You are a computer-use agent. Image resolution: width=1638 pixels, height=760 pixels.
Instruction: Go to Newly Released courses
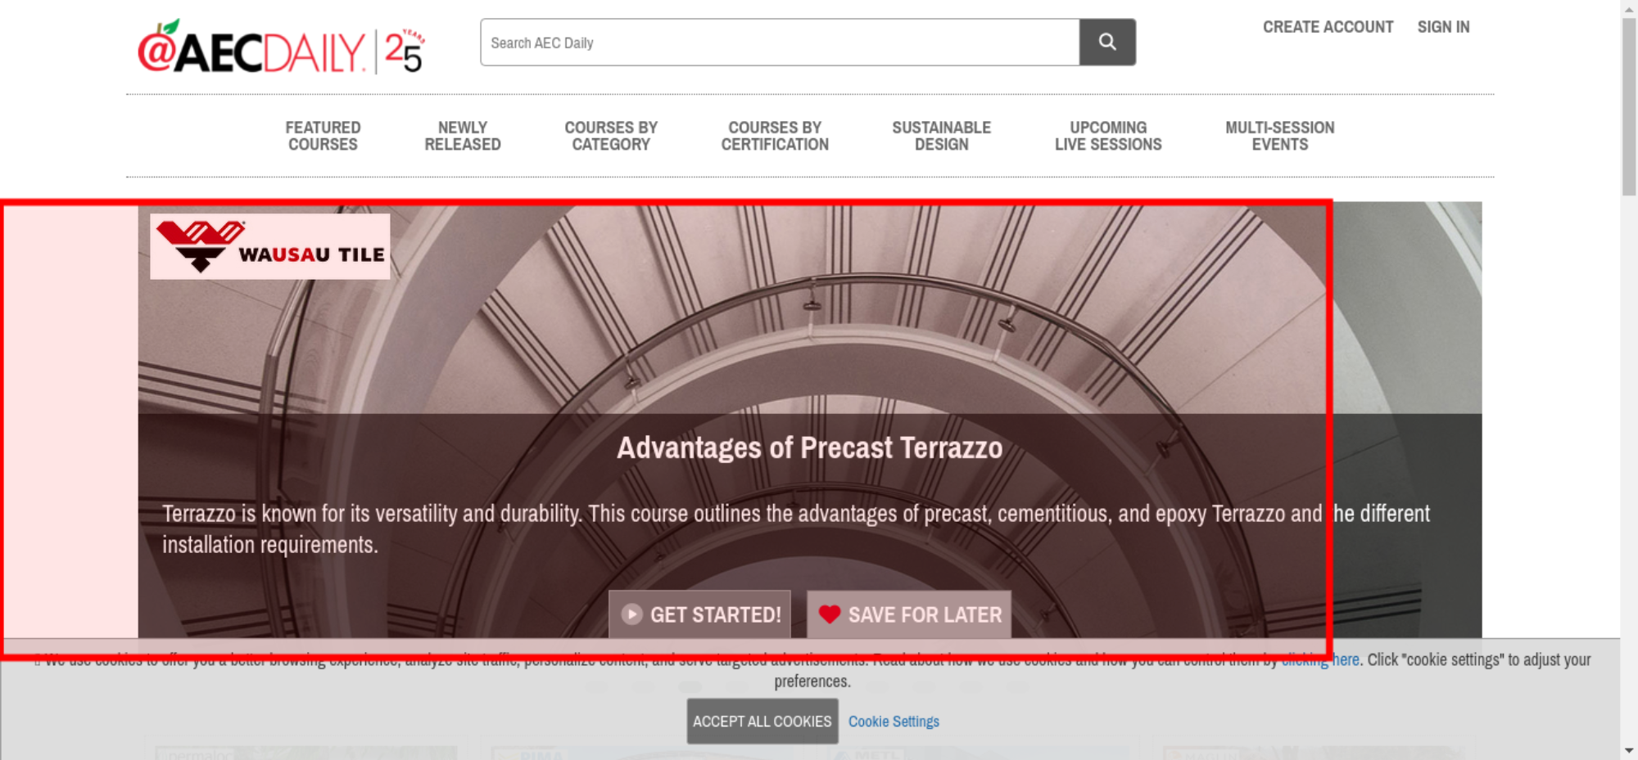pos(462,136)
